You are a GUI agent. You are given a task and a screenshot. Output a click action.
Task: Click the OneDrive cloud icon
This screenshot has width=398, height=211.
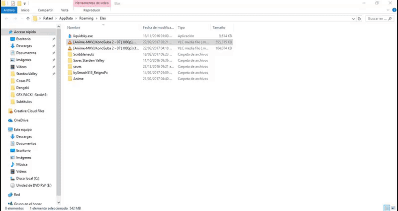10,120
